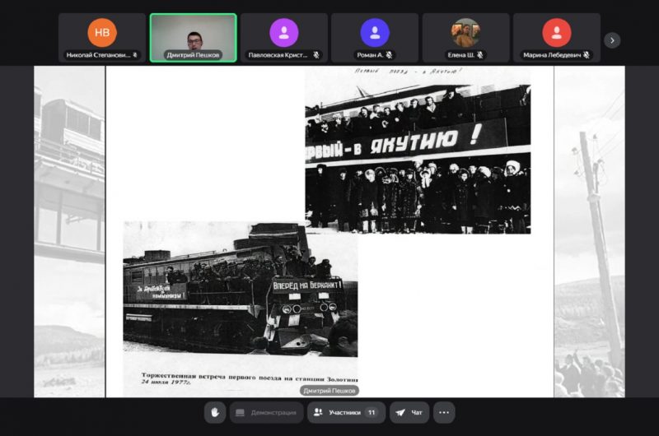659x436 pixels.
Task: Open the Чат chat panel
Action: (x=409, y=412)
